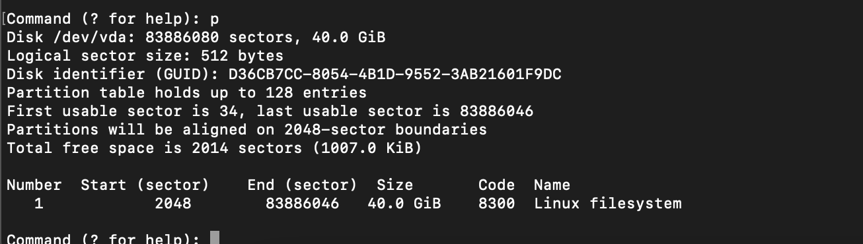Image resolution: width=863 pixels, height=244 pixels.
Task: Click the 'Code' column header
Action: coord(496,185)
